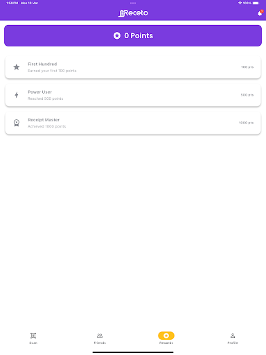Viewport: 266px width, 355px height.
Task: Click the Receipt Master medal icon
Action: [x=17, y=123]
